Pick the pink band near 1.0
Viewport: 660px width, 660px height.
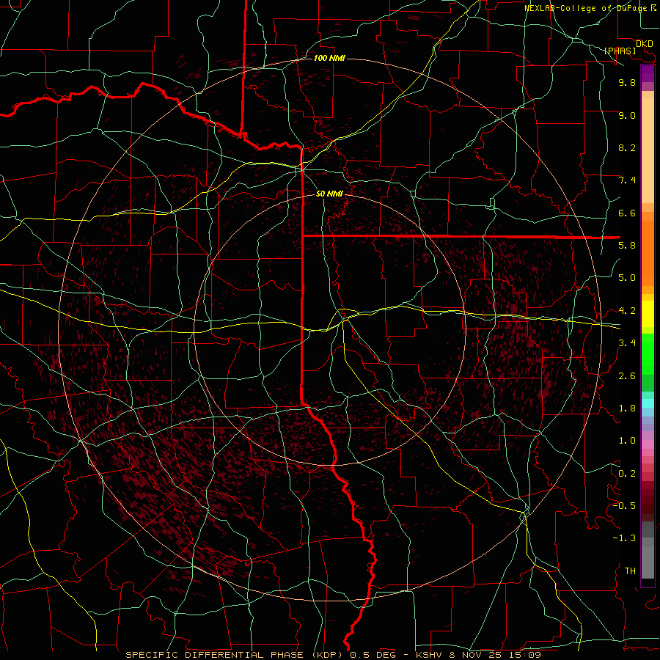click(x=648, y=444)
